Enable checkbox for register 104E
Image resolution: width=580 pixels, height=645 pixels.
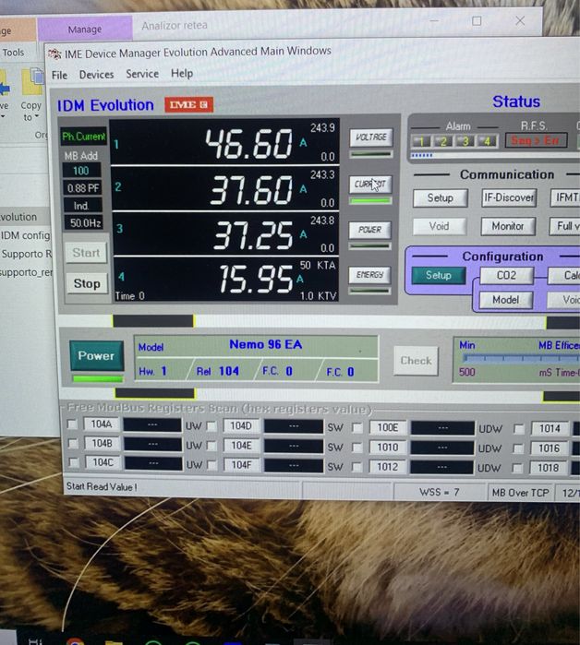click(211, 446)
